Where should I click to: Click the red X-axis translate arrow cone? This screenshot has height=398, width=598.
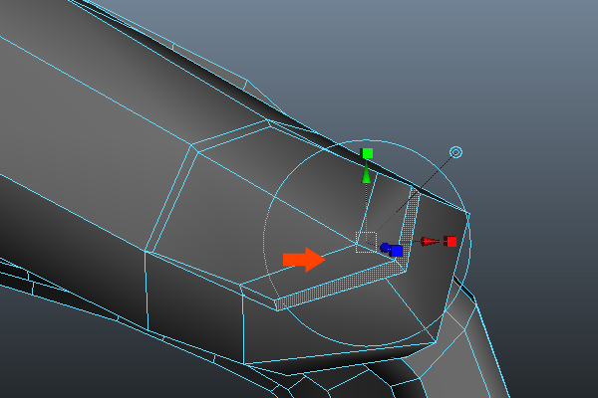click(429, 242)
